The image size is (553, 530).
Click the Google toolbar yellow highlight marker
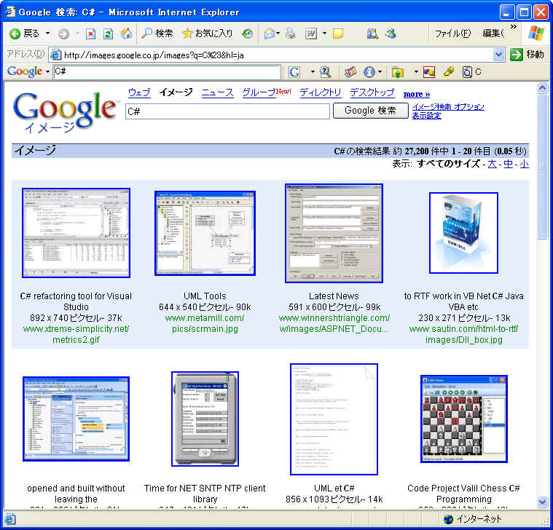pos(448,72)
